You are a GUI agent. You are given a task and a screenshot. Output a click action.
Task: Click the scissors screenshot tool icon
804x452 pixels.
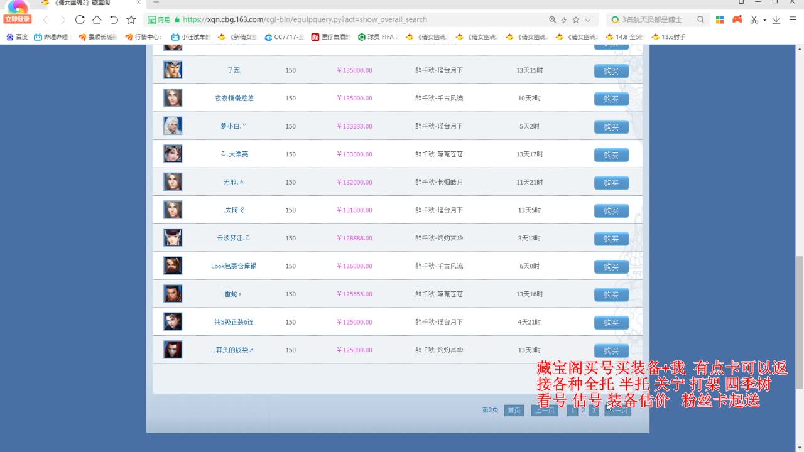coord(754,19)
